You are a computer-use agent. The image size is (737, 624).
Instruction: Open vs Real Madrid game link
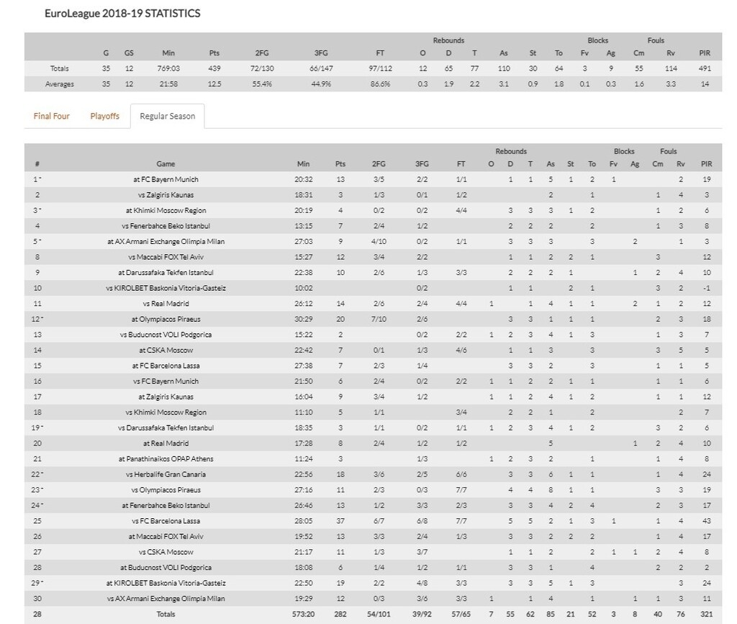click(x=166, y=304)
